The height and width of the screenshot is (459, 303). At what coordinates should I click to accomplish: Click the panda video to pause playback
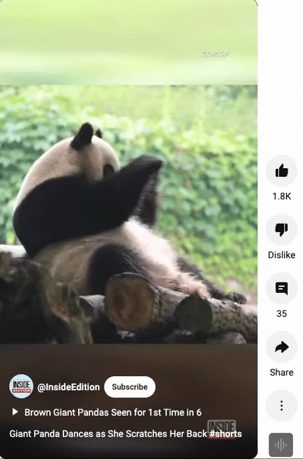[129, 214]
